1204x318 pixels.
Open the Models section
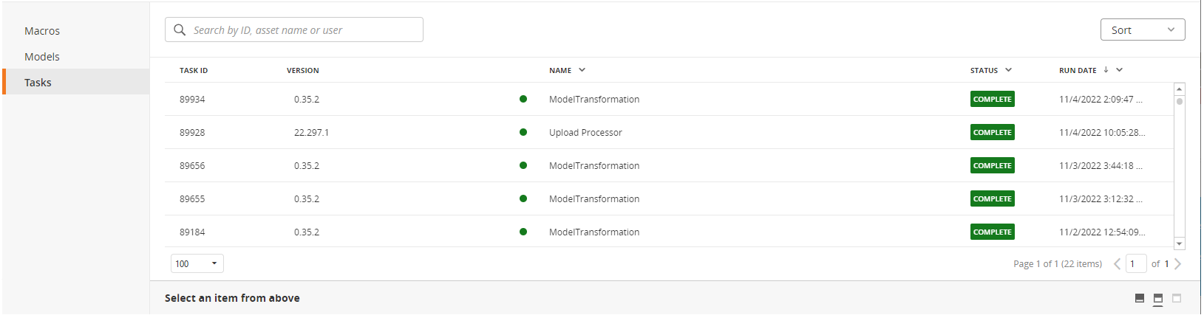tap(42, 57)
